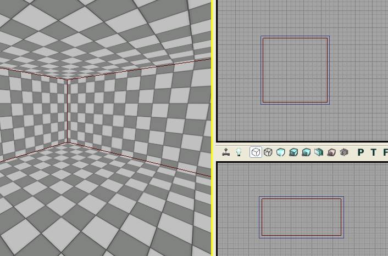Screen dimensions: 388x256
Task: Select the wireframe cube view mode
Action: pyautogui.click(x=256, y=152)
